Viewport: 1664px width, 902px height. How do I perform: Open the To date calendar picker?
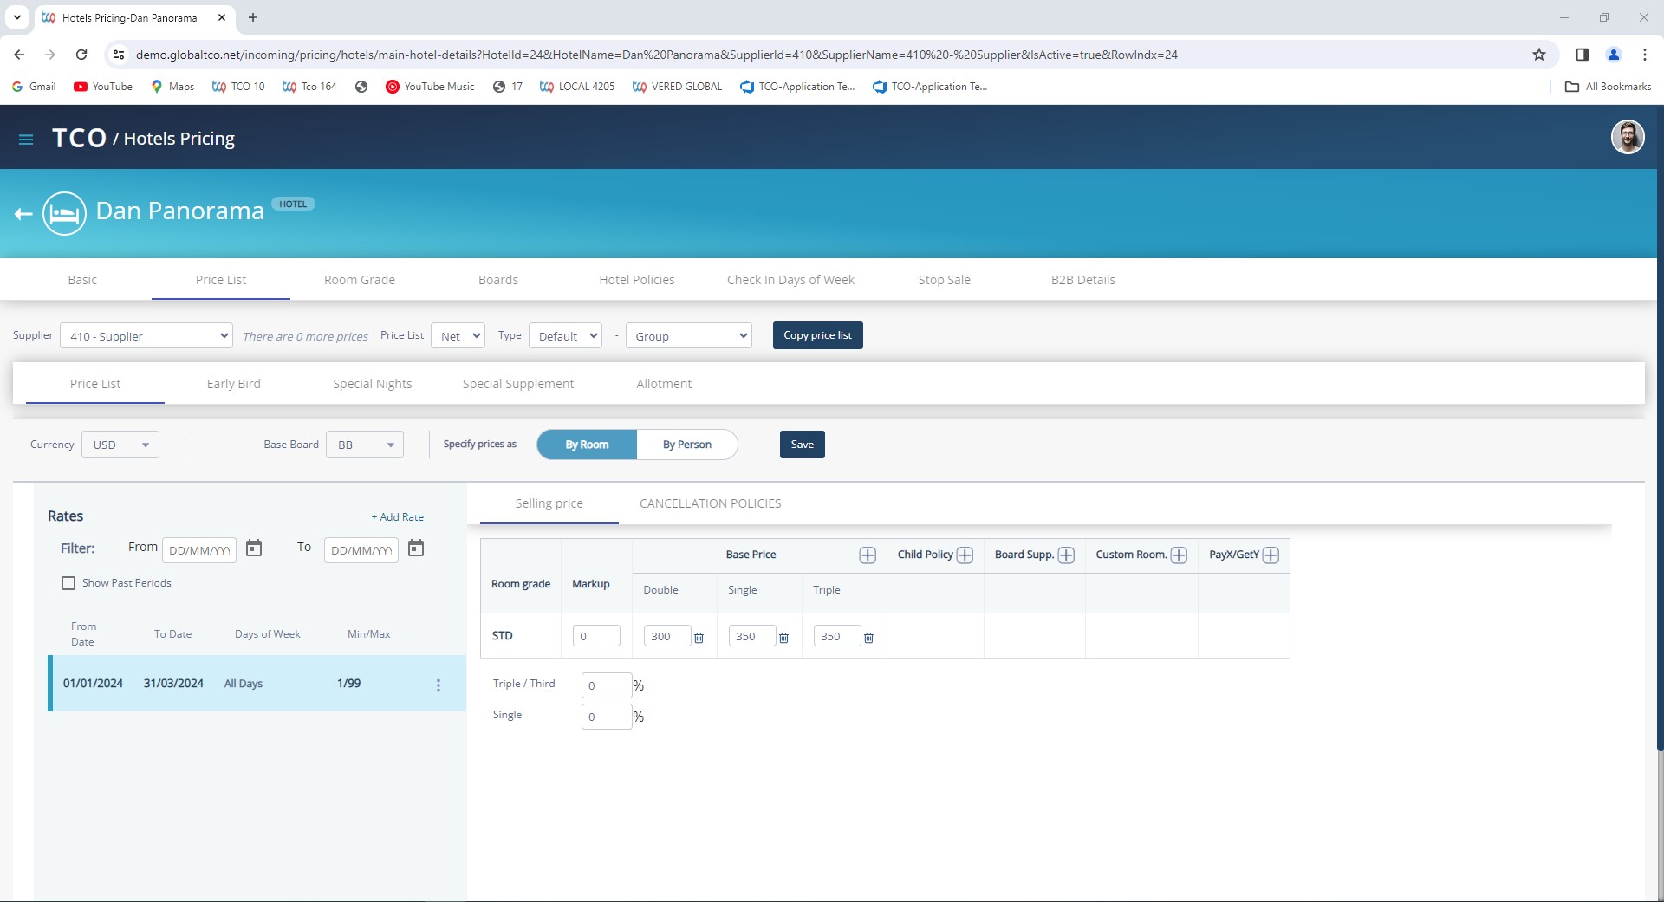416,548
